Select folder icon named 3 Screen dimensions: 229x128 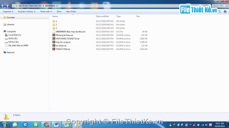tap(54, 28)
